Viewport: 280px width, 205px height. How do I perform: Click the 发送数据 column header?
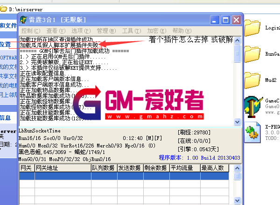(130, 168)
